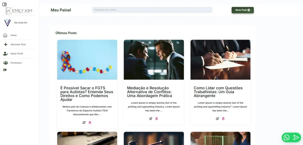Viewport: 303px width, 145px height.
Task: Open the Como Lidar com Questões Trabalhistas title
Action: pos(218,92)
